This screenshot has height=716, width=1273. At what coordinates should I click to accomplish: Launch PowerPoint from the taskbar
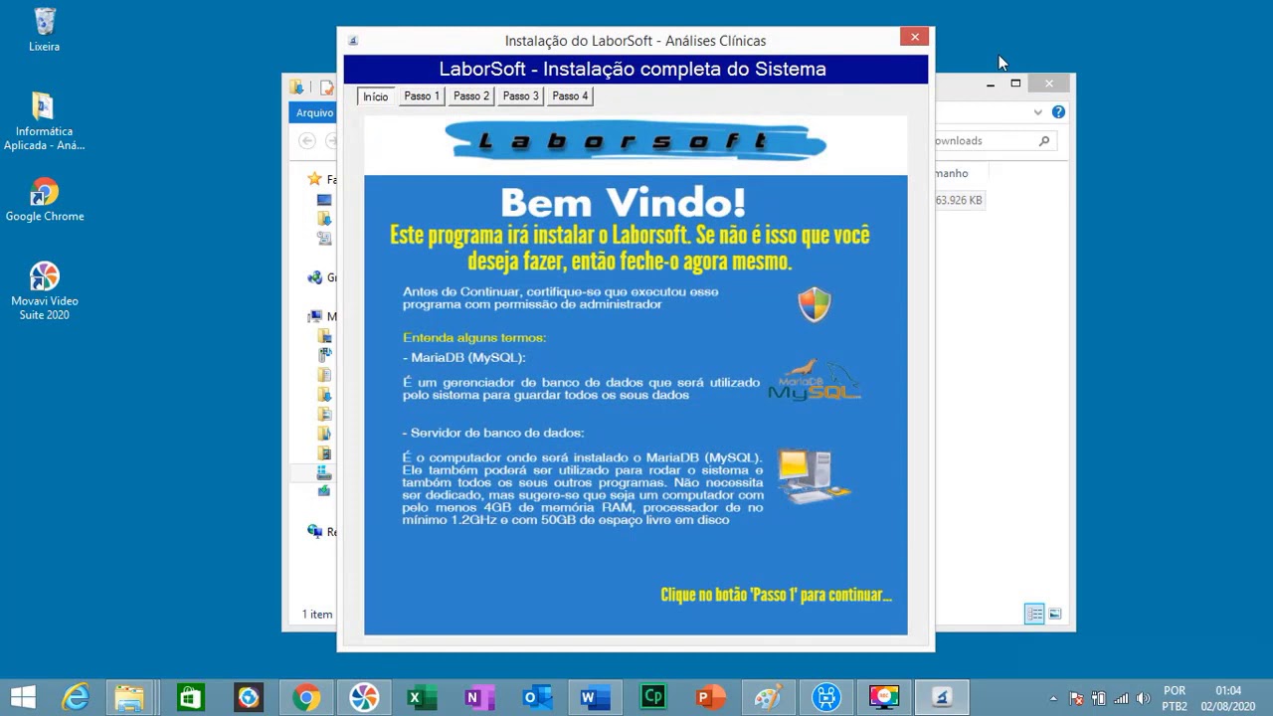[x=710, y=697]
